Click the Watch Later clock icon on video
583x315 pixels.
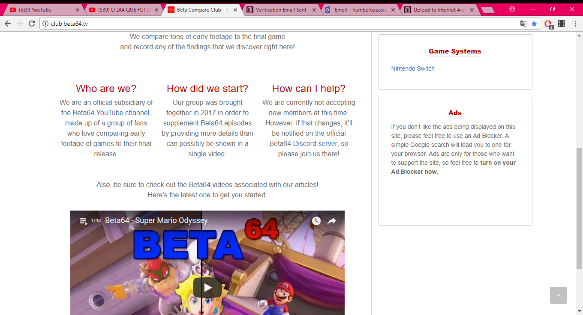coord(316,221)
